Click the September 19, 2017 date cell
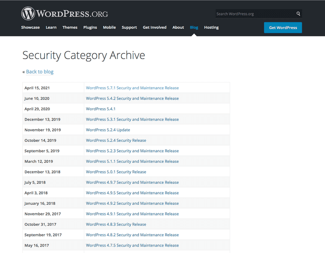Image resolution: width=325 pixels, height=253 pixels. [x=53, y=235]
